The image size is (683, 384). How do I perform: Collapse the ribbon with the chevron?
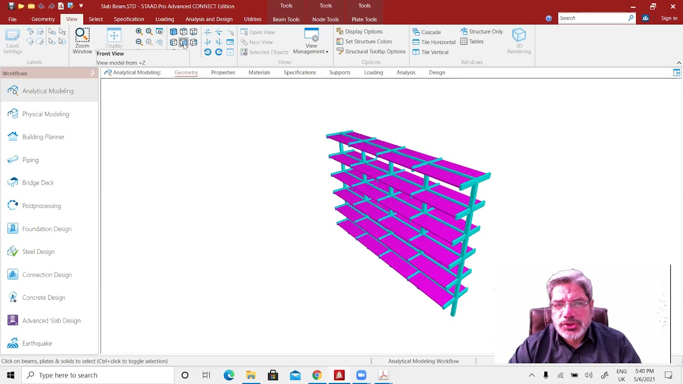point(679,62)
